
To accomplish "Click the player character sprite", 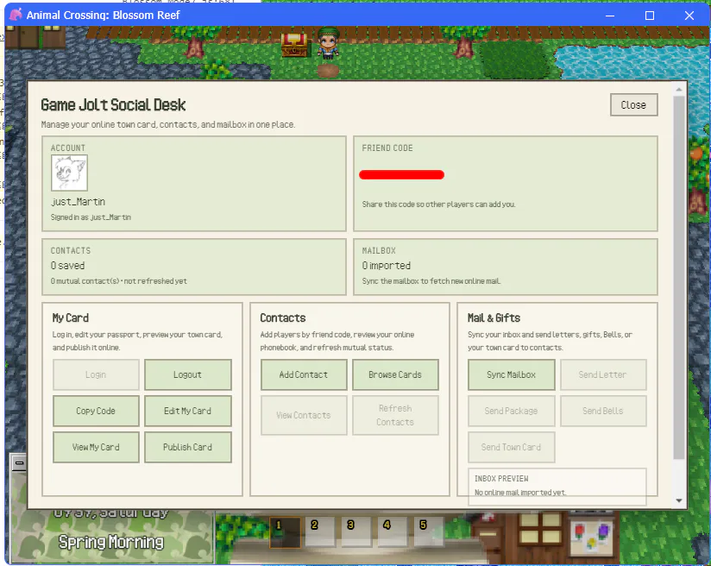I will 327,43.
